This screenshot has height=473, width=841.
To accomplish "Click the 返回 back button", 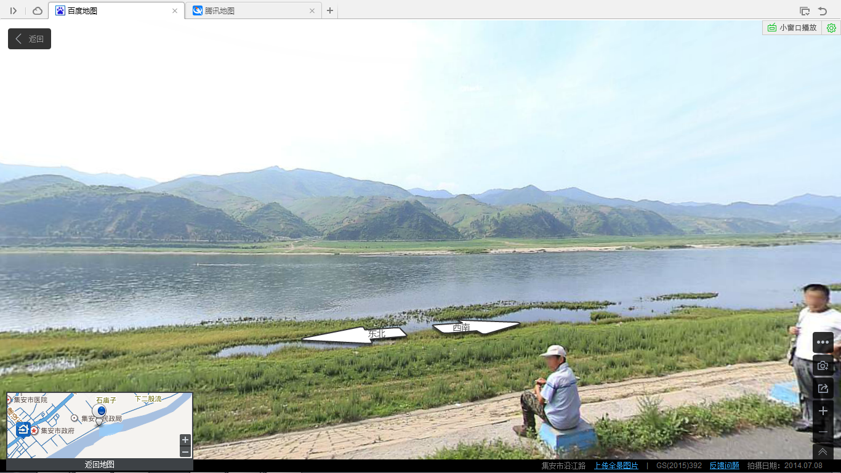I will click(x=30, y=39).
